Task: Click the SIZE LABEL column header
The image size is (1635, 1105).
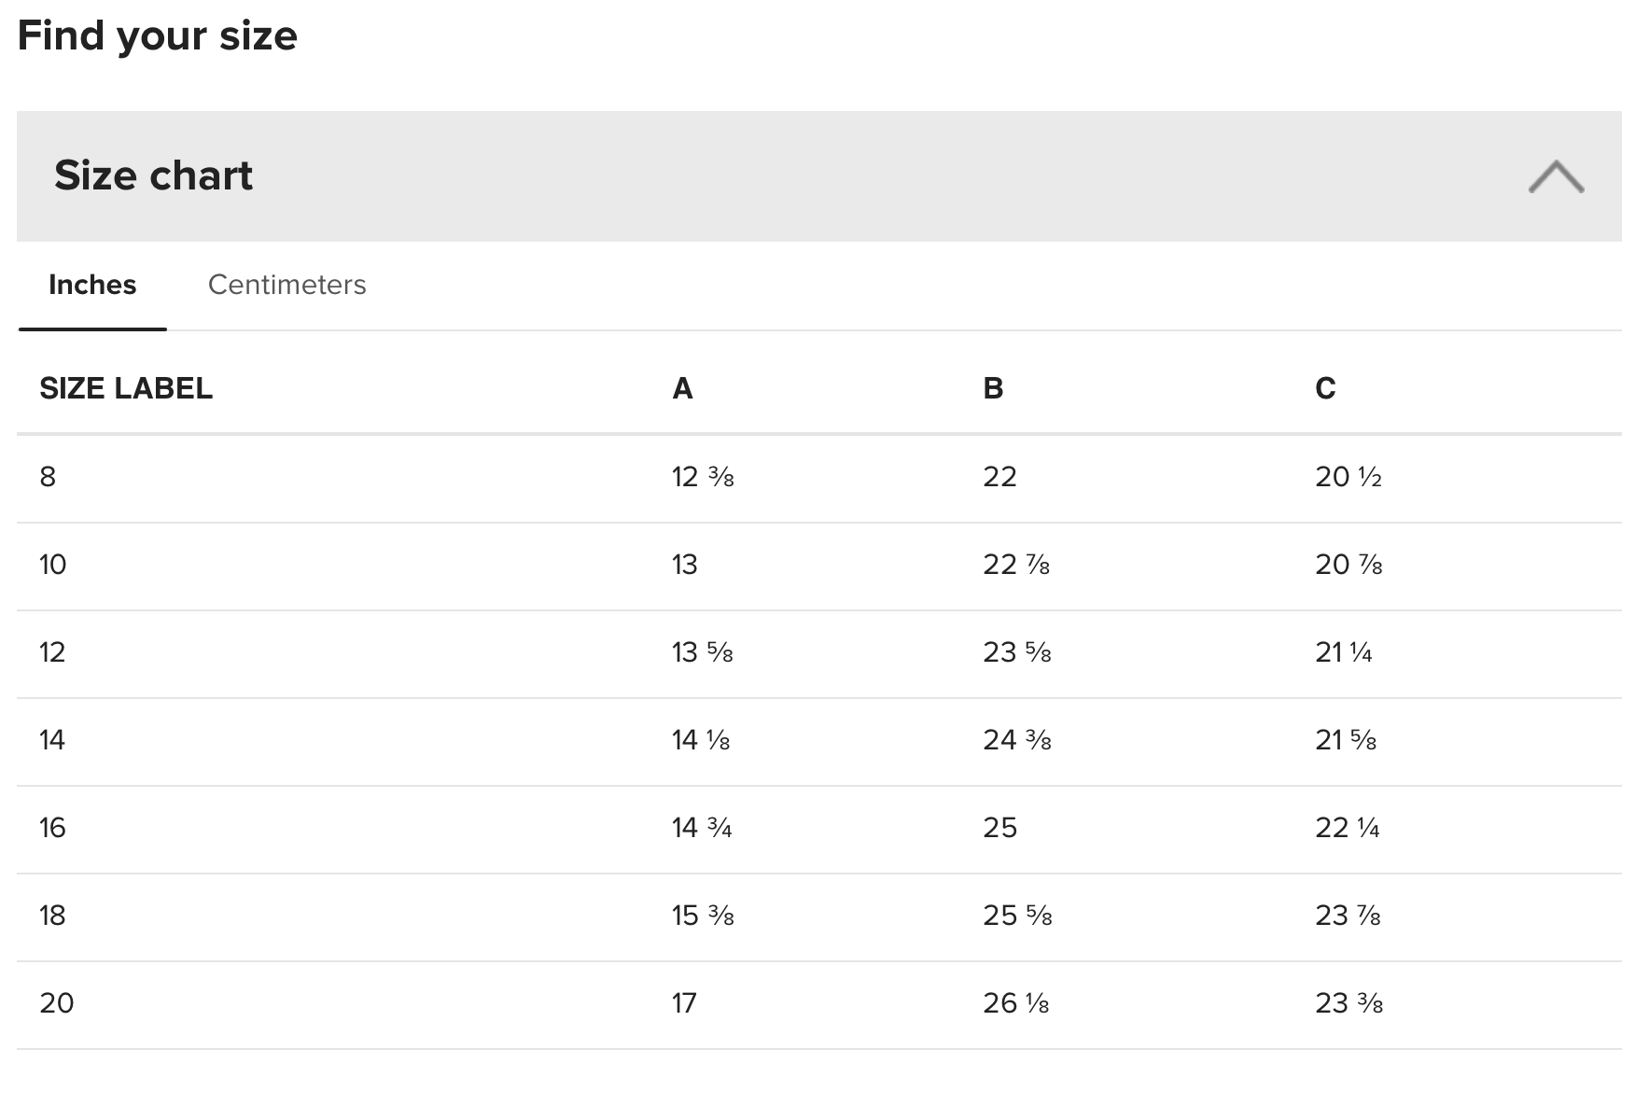Action: click(126, 388)
